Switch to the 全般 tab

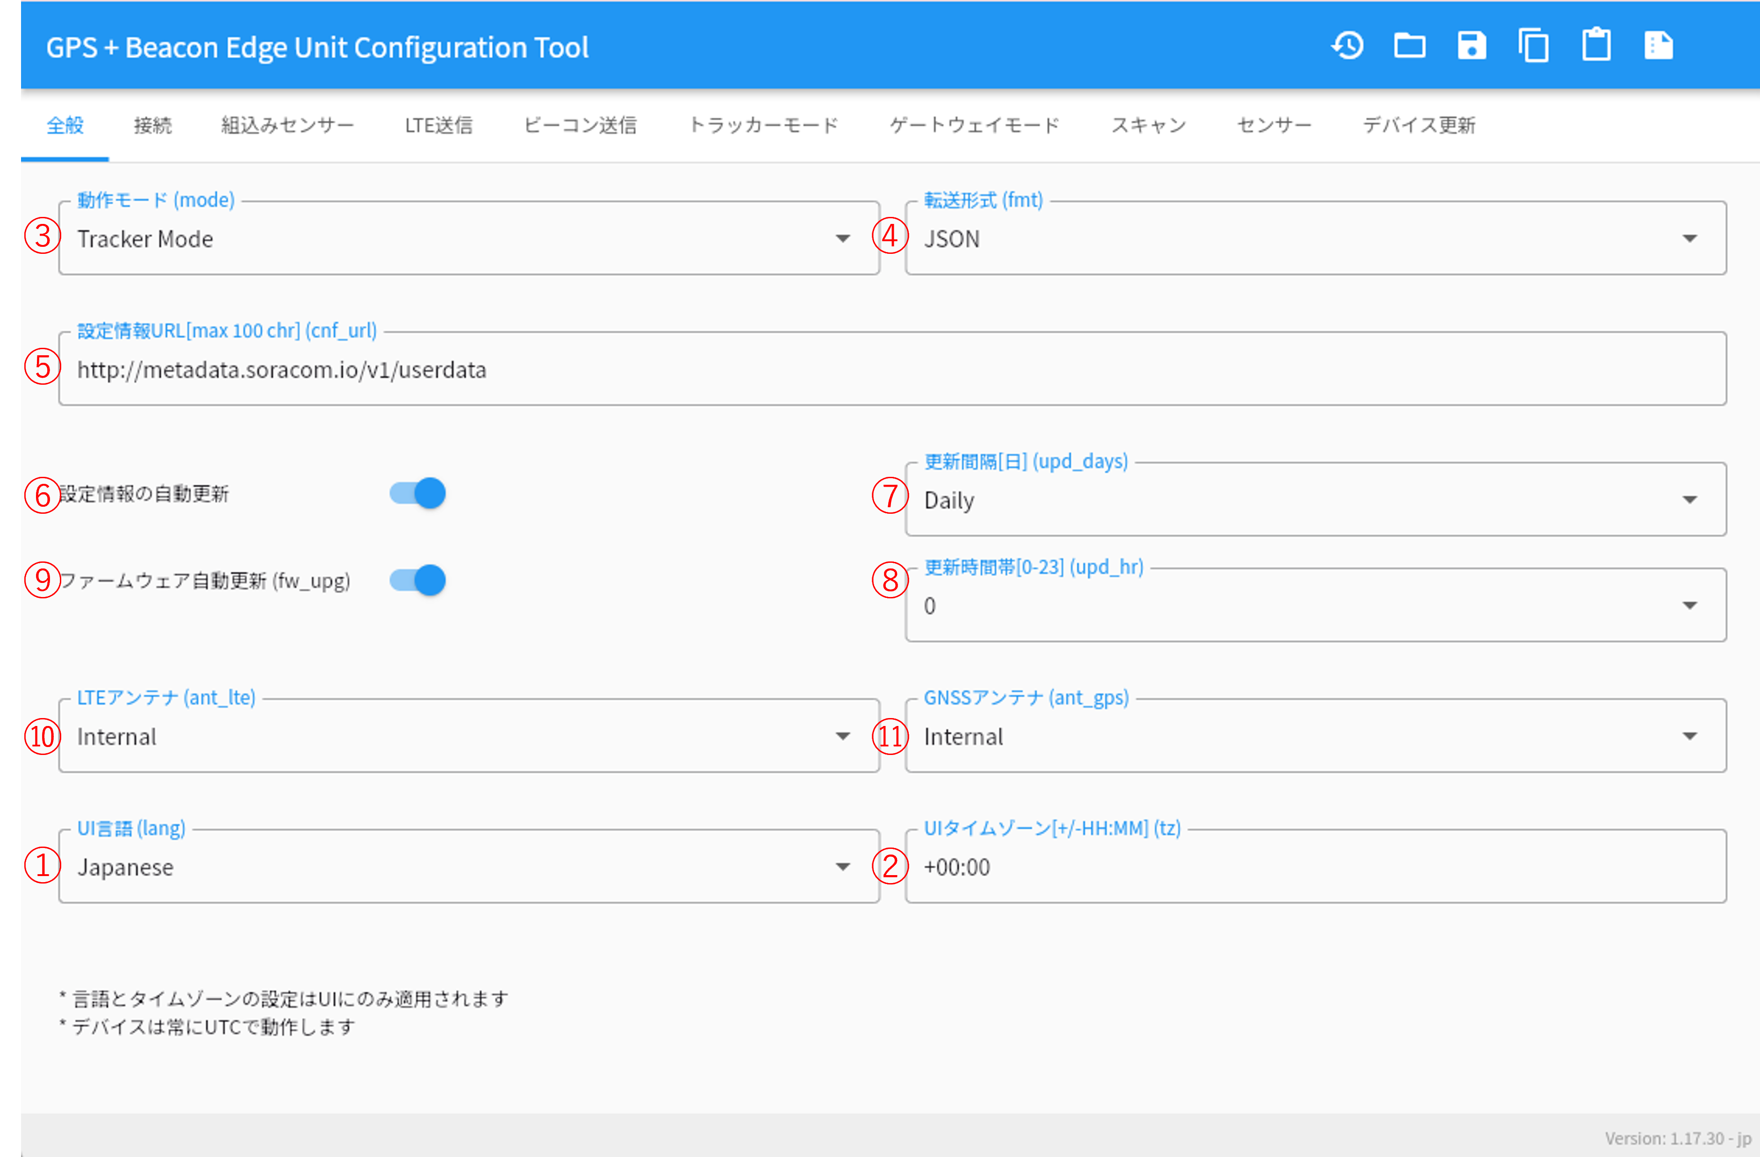[x=65, y=125]
